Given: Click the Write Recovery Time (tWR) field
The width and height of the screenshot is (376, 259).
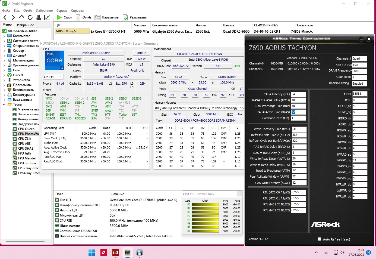Looking at the screenshot, I should pos(299,129).
